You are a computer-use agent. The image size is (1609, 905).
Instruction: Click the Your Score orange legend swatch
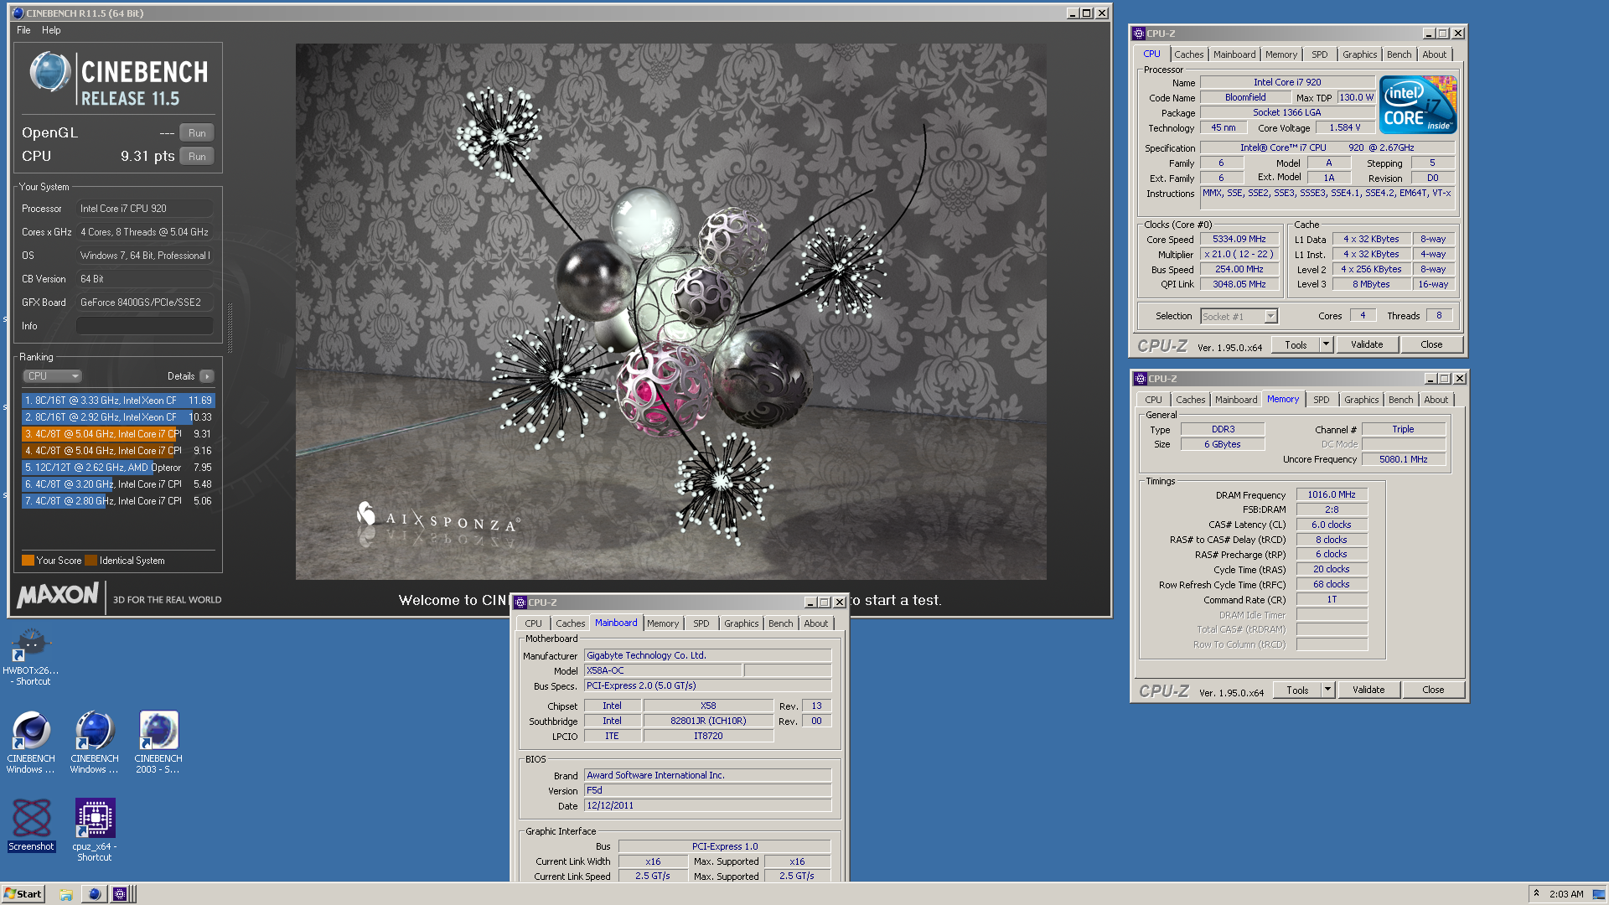point(28,561)
